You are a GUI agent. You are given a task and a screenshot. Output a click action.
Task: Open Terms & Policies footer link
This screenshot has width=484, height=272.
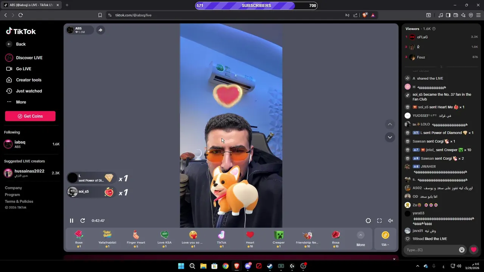tap(19, 201)
